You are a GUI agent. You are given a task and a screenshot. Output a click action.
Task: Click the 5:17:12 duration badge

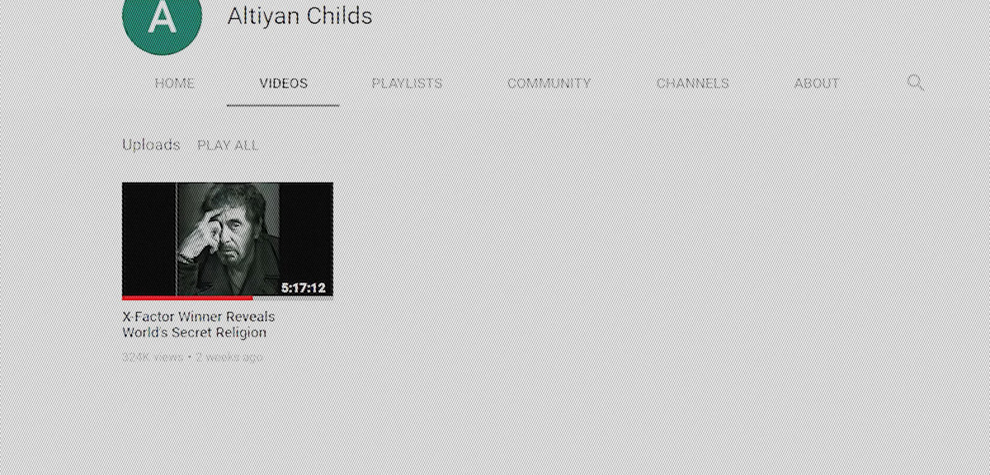(304, 288)
